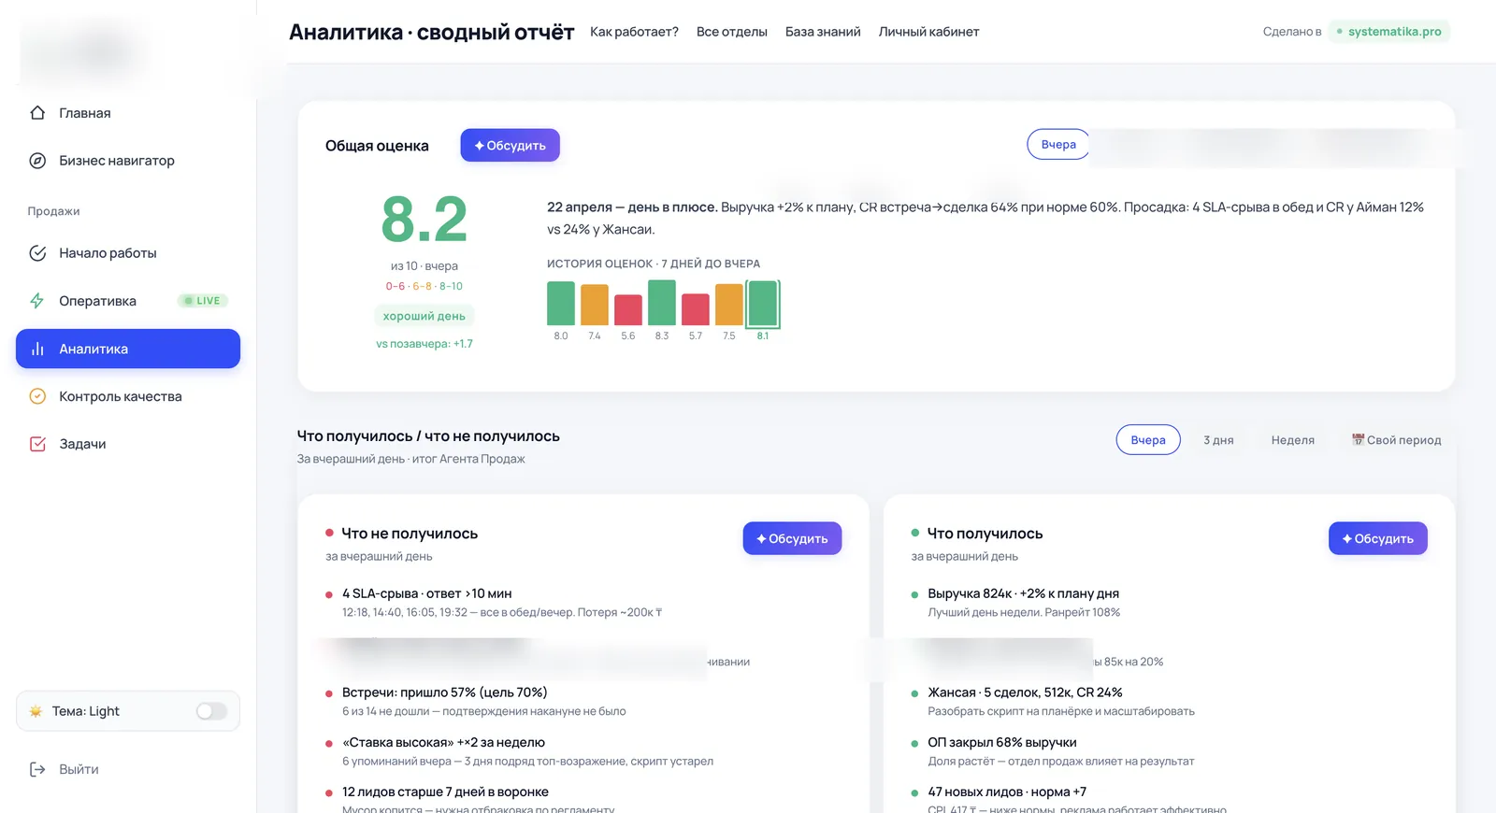Click the «Ставка высокая» +×2 за неделю item
1496x813 pixels.
[x=443, y=742]
